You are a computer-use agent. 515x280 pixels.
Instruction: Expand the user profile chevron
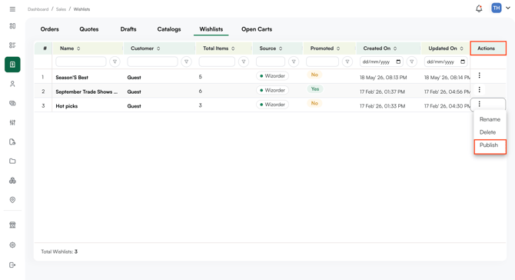(508, 8)
